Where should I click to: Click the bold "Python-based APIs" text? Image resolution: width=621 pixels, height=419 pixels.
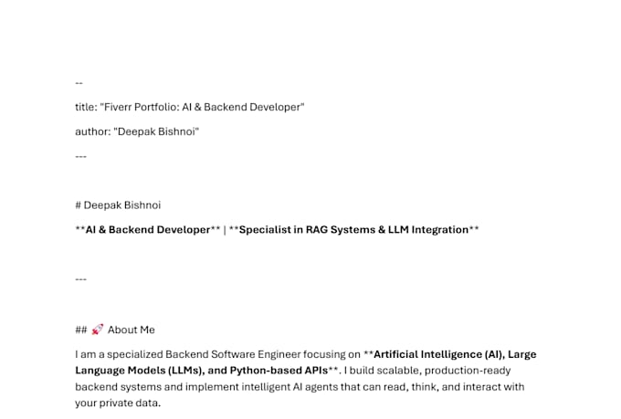279,371
